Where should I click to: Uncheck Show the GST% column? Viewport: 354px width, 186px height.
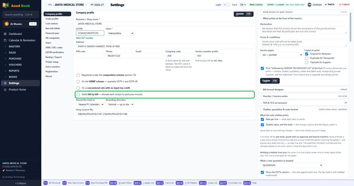pos(262,172)
